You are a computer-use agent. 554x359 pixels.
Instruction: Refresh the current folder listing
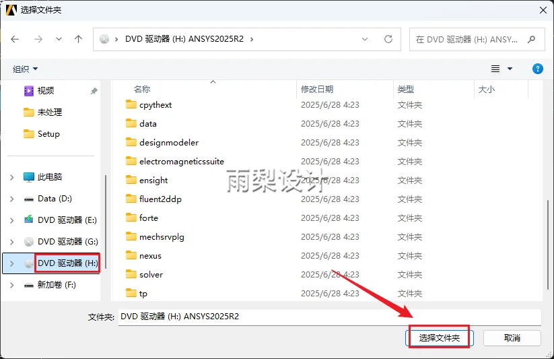coord(388,39)
